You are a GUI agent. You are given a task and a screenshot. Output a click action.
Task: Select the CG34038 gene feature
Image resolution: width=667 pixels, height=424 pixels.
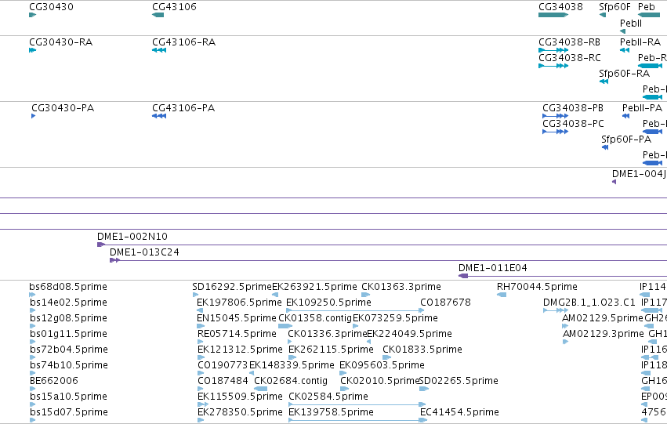click(x=553, y=15)
